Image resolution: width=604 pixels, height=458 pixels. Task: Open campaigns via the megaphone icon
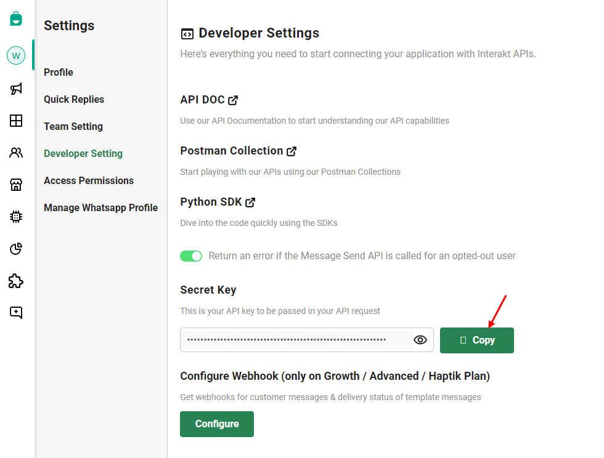point(16,89)
